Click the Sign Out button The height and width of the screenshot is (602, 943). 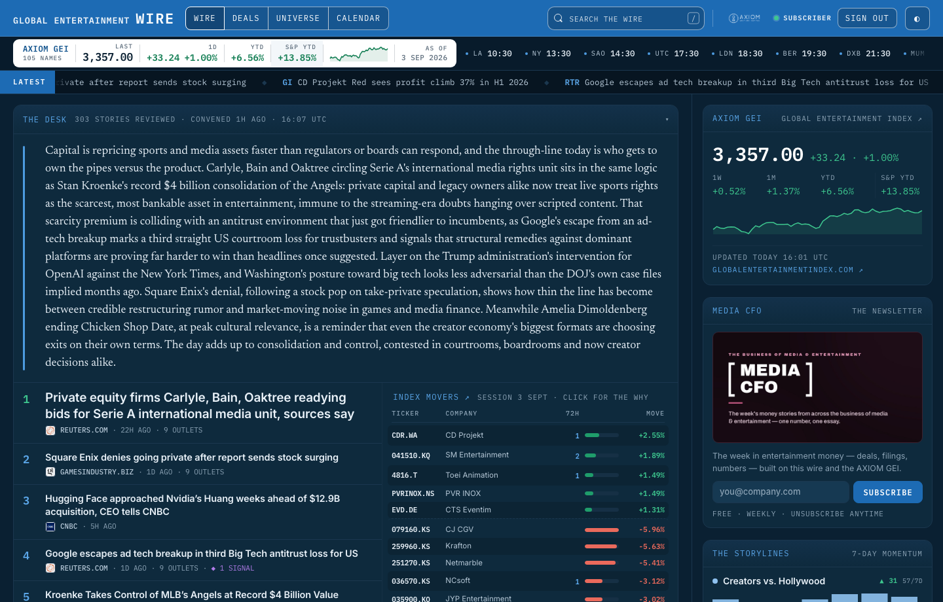867,18
